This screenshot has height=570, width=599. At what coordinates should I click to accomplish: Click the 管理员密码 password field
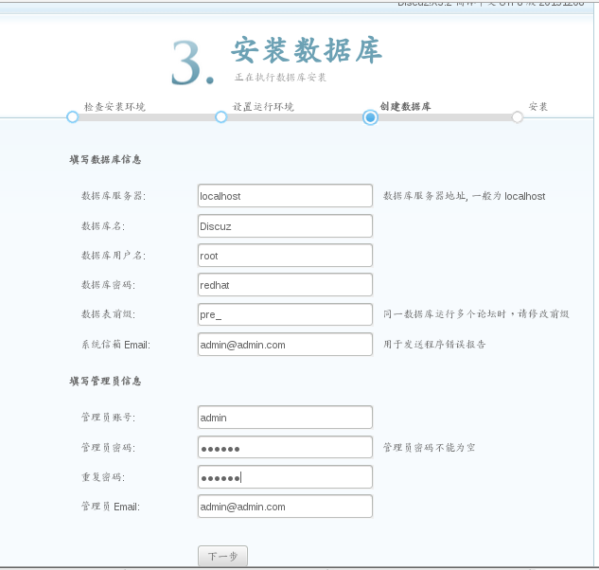[285, 447]
